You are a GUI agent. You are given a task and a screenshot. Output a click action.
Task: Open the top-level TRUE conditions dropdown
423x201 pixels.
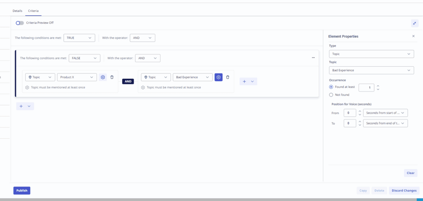click(x=79, y=38)
